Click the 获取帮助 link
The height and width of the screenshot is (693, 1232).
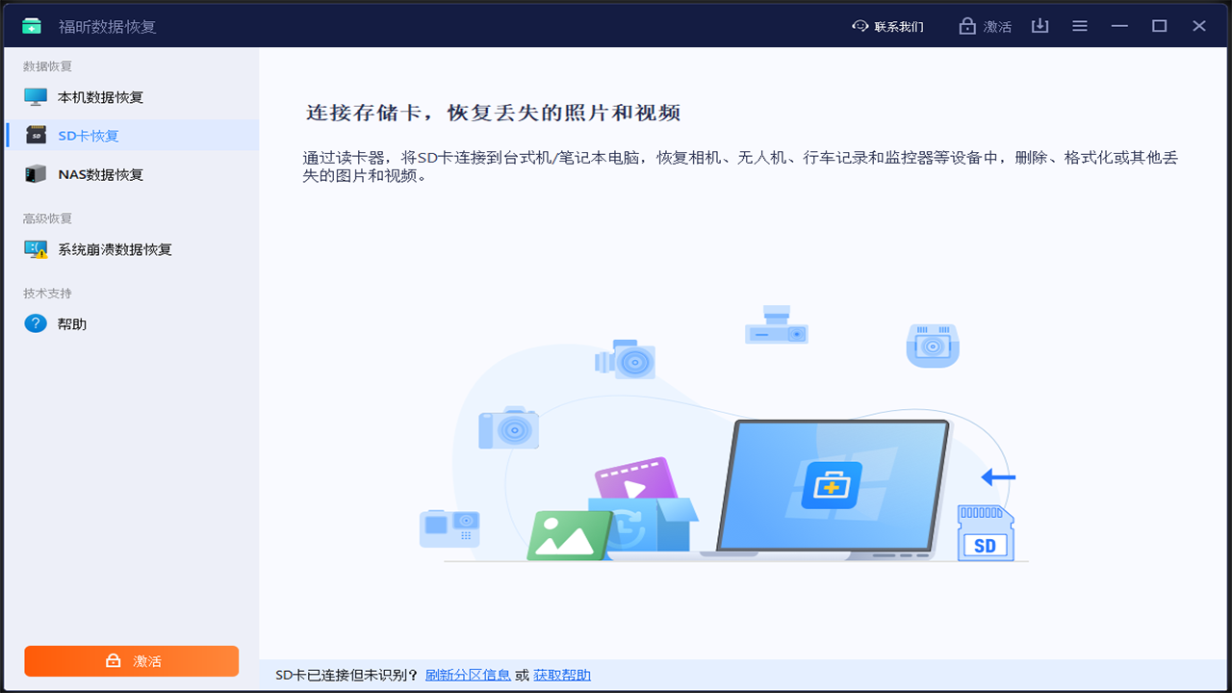[x=562, y=675]
